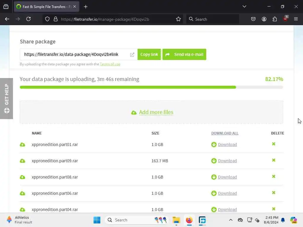View site security padlock info
303x227 pixels.
click(x=56, y=19)
